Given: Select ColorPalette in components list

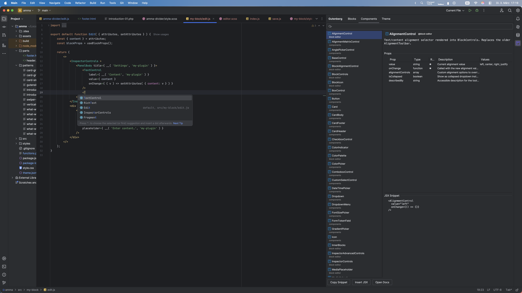Looking at the screenshot, I should coord(354,157).
